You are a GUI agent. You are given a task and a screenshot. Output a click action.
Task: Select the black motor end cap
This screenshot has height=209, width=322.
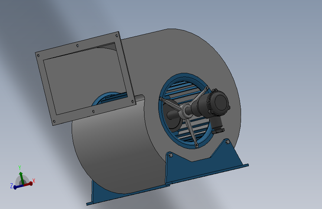tap(221, 102)
